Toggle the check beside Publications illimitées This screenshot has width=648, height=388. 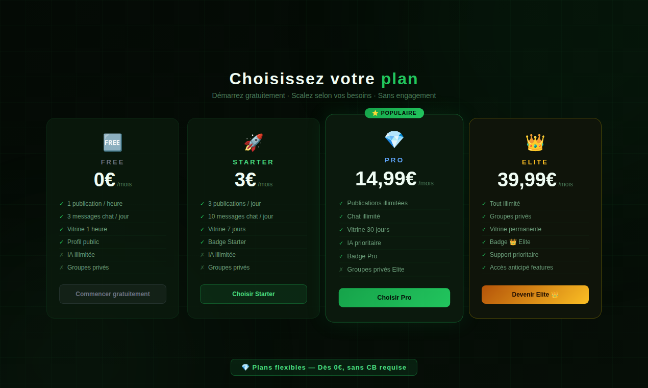click(342, 203)
